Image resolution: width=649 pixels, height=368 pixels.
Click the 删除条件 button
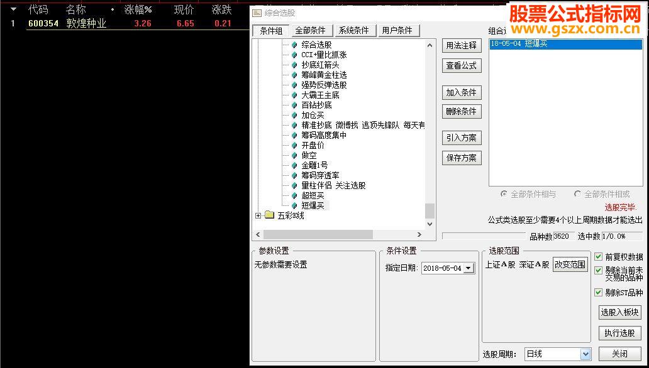tap(462, 112)
